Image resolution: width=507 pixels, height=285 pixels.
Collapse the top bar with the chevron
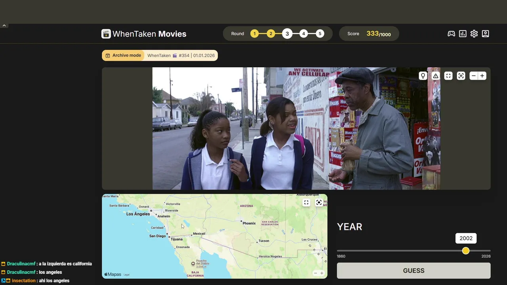[4, 25]
